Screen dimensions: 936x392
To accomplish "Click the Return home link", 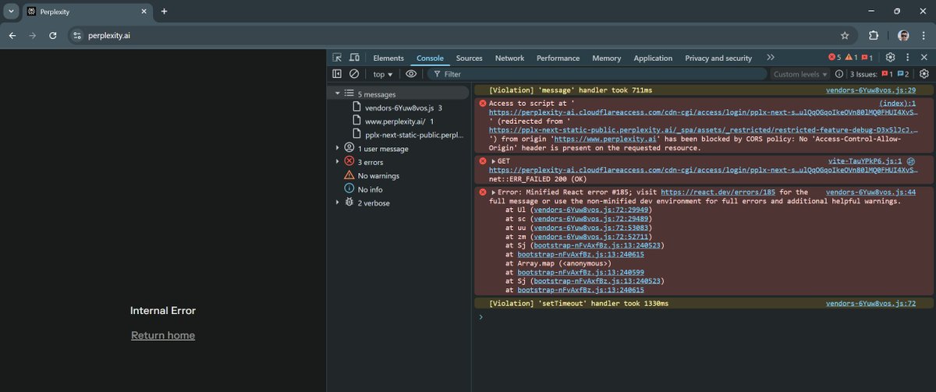I will tap(163, 335).
